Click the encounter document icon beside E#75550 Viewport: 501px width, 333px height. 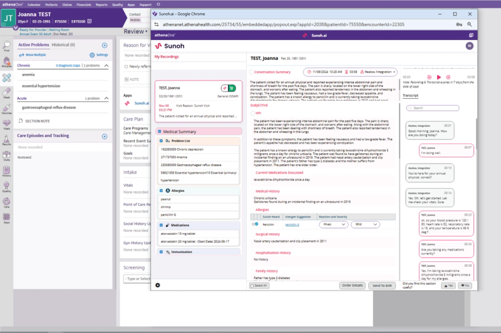[x=90, y=21]
